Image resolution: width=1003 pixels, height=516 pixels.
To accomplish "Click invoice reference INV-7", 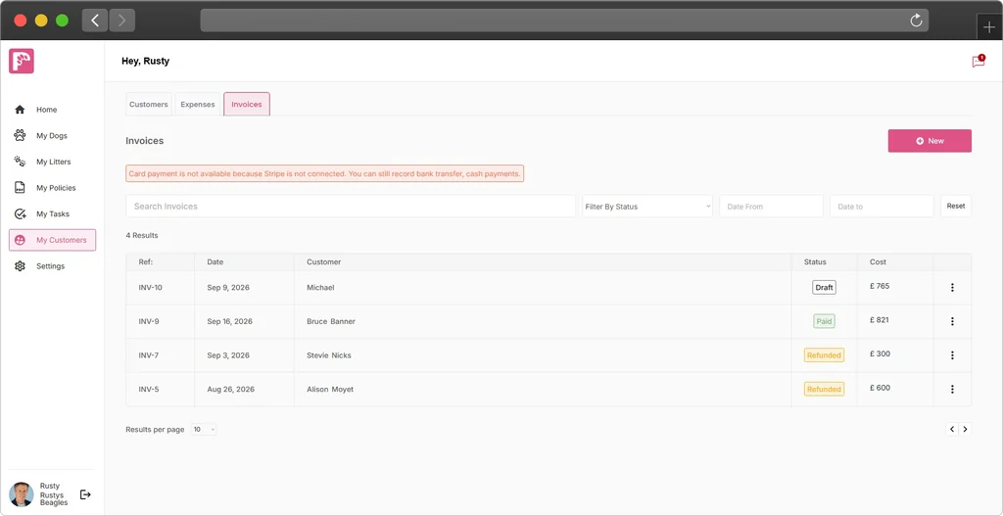I will tap(149, 355).
